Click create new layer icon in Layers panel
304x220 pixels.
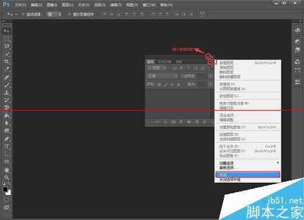pos(197,122)
